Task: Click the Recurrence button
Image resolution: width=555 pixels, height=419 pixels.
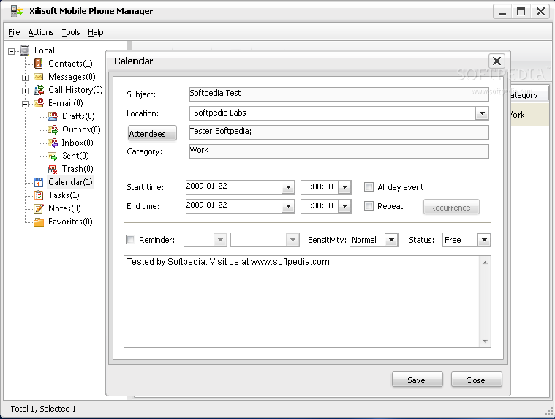Action: [x=451, y=207]
